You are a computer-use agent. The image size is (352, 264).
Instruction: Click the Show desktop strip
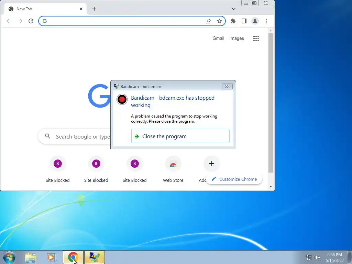pyautogui.click(x=350, y=257)
